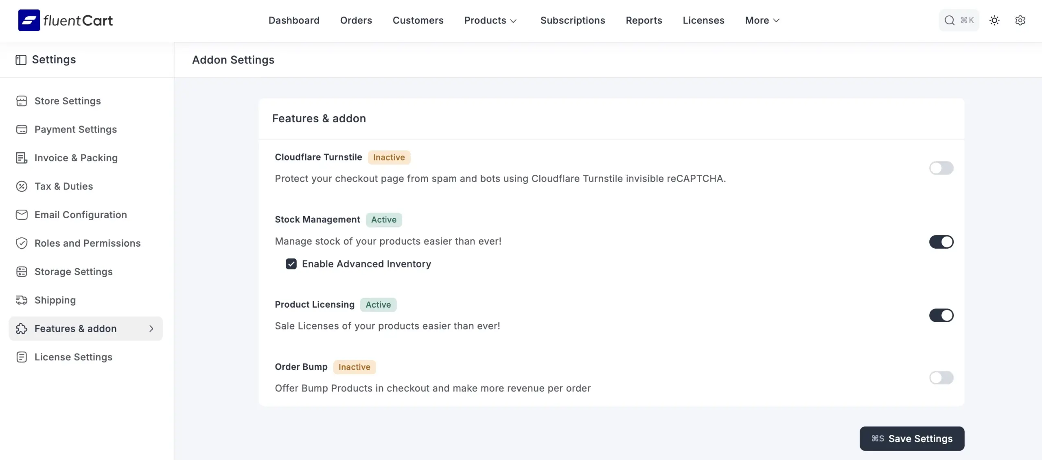Toggle light mode using the sun icon
The image size is (1042, 460).
pos(994,20)
